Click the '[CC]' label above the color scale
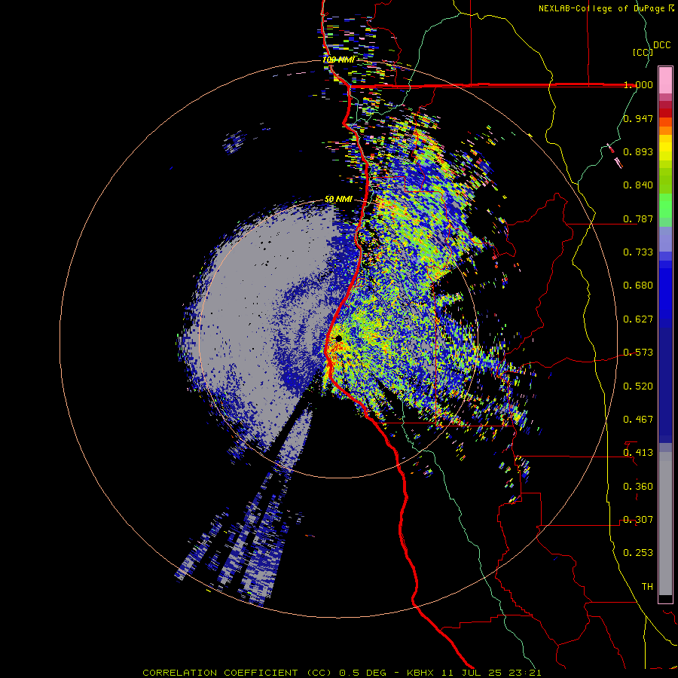The height and width of the screenshot is (678, 678). 642,52
